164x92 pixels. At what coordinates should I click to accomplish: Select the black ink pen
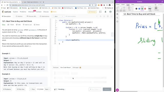[x=136, y=9]
